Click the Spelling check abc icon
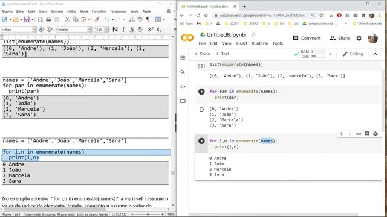 coord(140,19)
